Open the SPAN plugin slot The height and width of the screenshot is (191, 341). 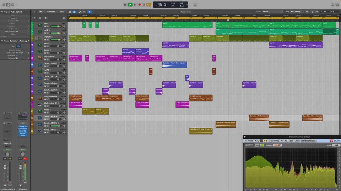[23, 135]
